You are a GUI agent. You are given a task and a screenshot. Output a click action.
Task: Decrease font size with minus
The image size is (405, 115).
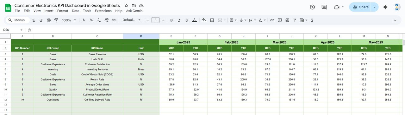point(148,20)
